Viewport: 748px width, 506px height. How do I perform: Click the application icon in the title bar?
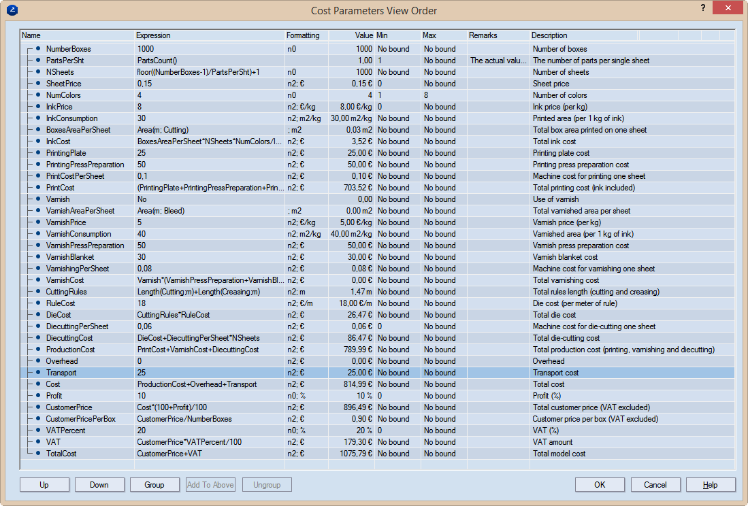pyautogui.click(x=12, y=10)
